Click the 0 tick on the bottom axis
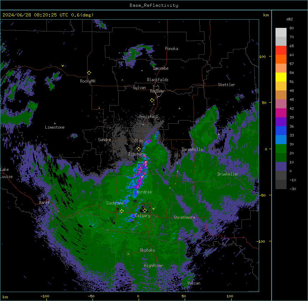308x301 pixels. pyautogui.click(x=138, y=296)
